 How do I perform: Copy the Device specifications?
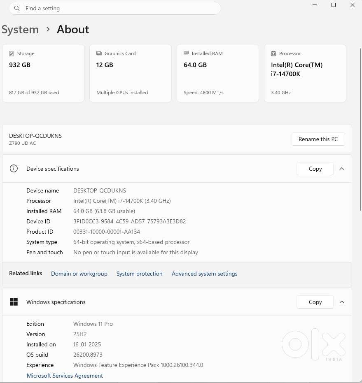(x=315, y=169)
